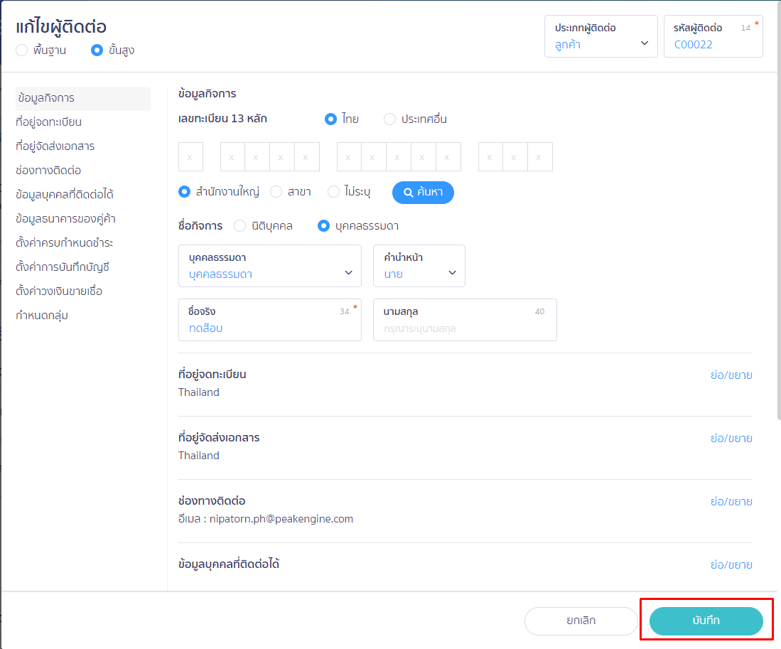Select the ประเทศอื่น radio option
The width and height of the screenshot is (781, 649).
click(389, 119)
